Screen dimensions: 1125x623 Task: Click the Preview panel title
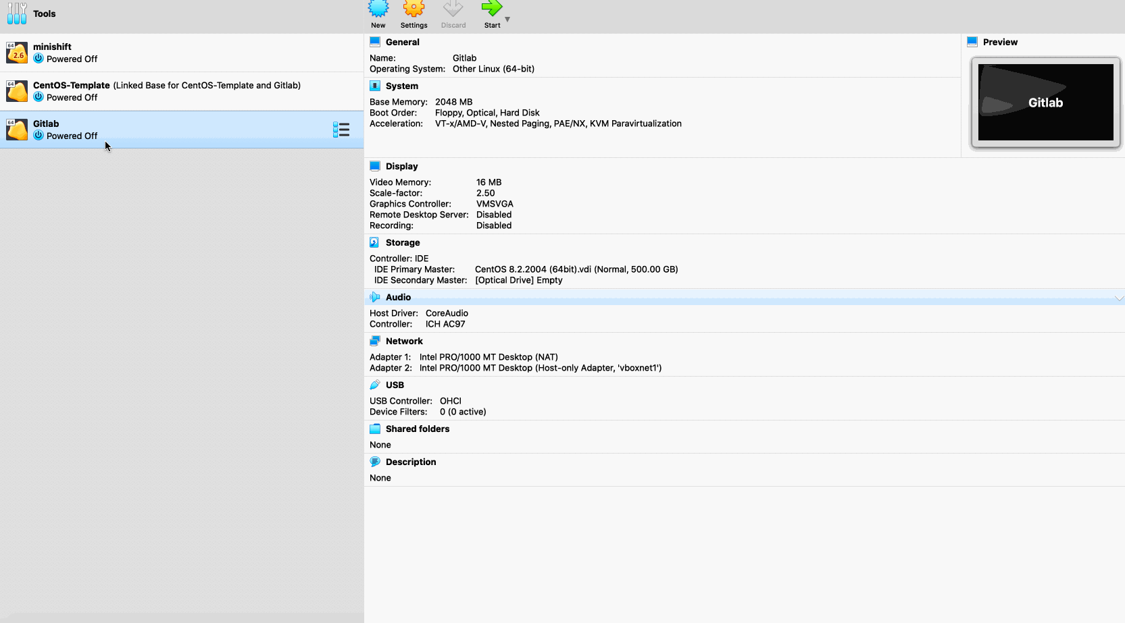pos(1000,42)
